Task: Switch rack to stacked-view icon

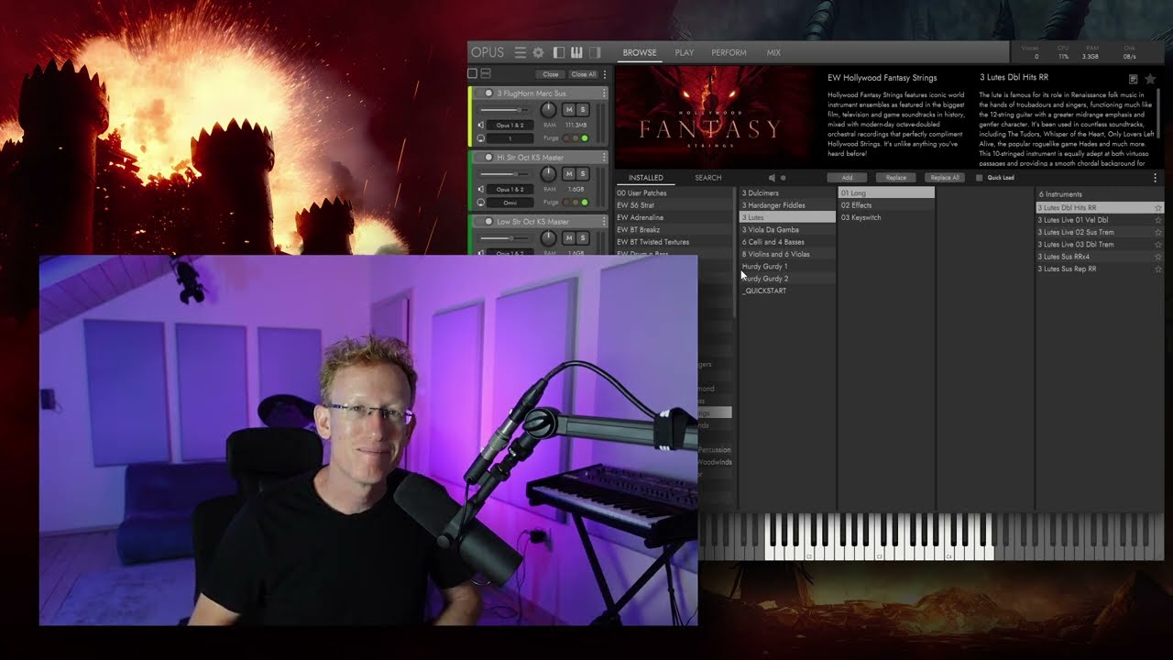Action: pos(486,73)
